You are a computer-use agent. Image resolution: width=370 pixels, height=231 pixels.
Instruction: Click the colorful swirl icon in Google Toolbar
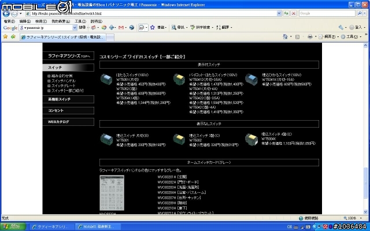click(104, 28)
